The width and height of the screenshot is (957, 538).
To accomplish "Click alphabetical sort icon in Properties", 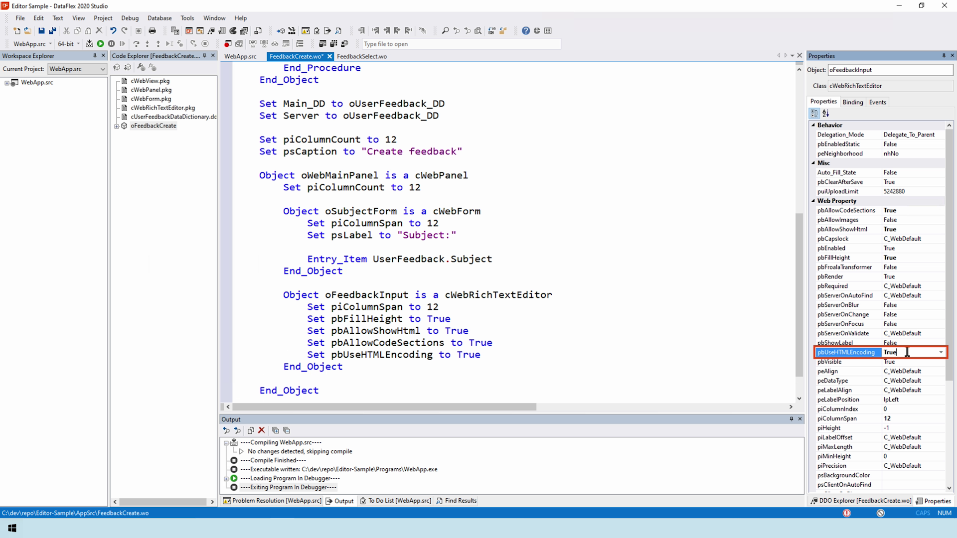I will [825, 114].
